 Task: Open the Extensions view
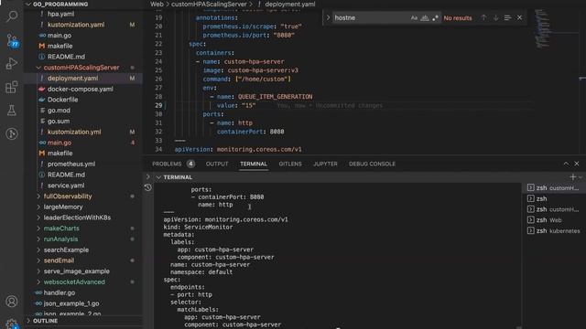[x=12, y=87]
